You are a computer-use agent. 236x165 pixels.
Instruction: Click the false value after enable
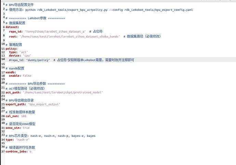tap(27, 76)
